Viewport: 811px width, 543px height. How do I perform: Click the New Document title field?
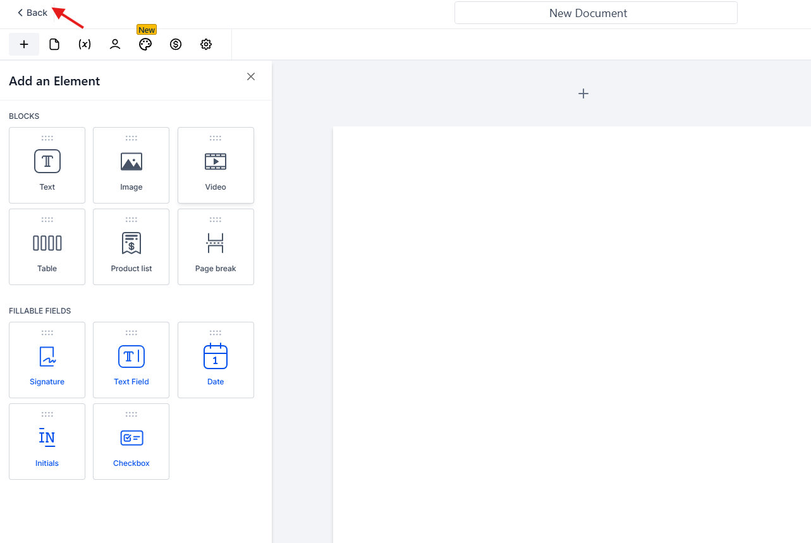coord(595,13)
